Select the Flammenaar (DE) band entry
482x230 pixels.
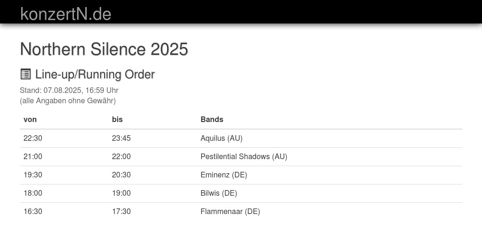pyautogui.click(x=230, y=211)
